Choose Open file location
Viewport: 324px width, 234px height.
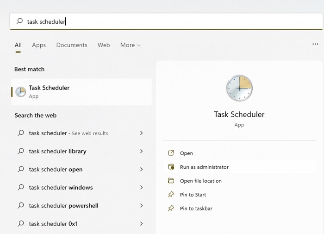click(239, 181)
